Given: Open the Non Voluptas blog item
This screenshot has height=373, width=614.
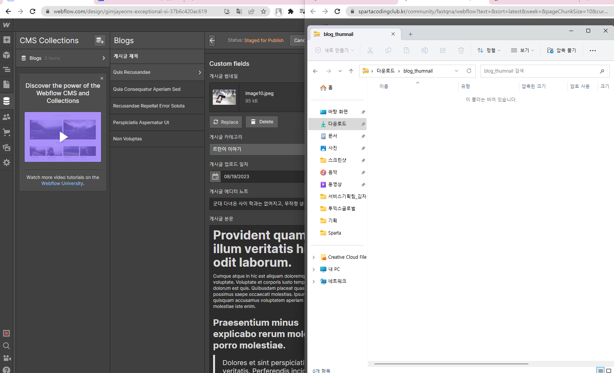Looking at the screenshot, I should tap(157, 139).
